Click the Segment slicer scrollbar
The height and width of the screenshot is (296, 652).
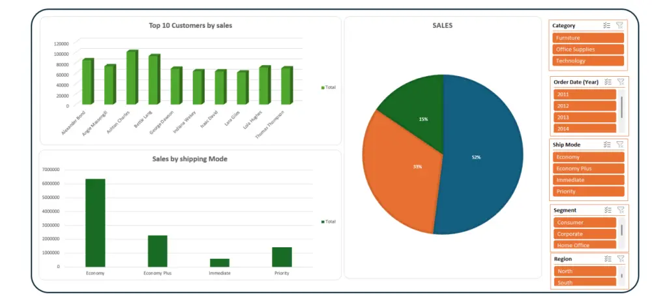click(x=621, y=230)
